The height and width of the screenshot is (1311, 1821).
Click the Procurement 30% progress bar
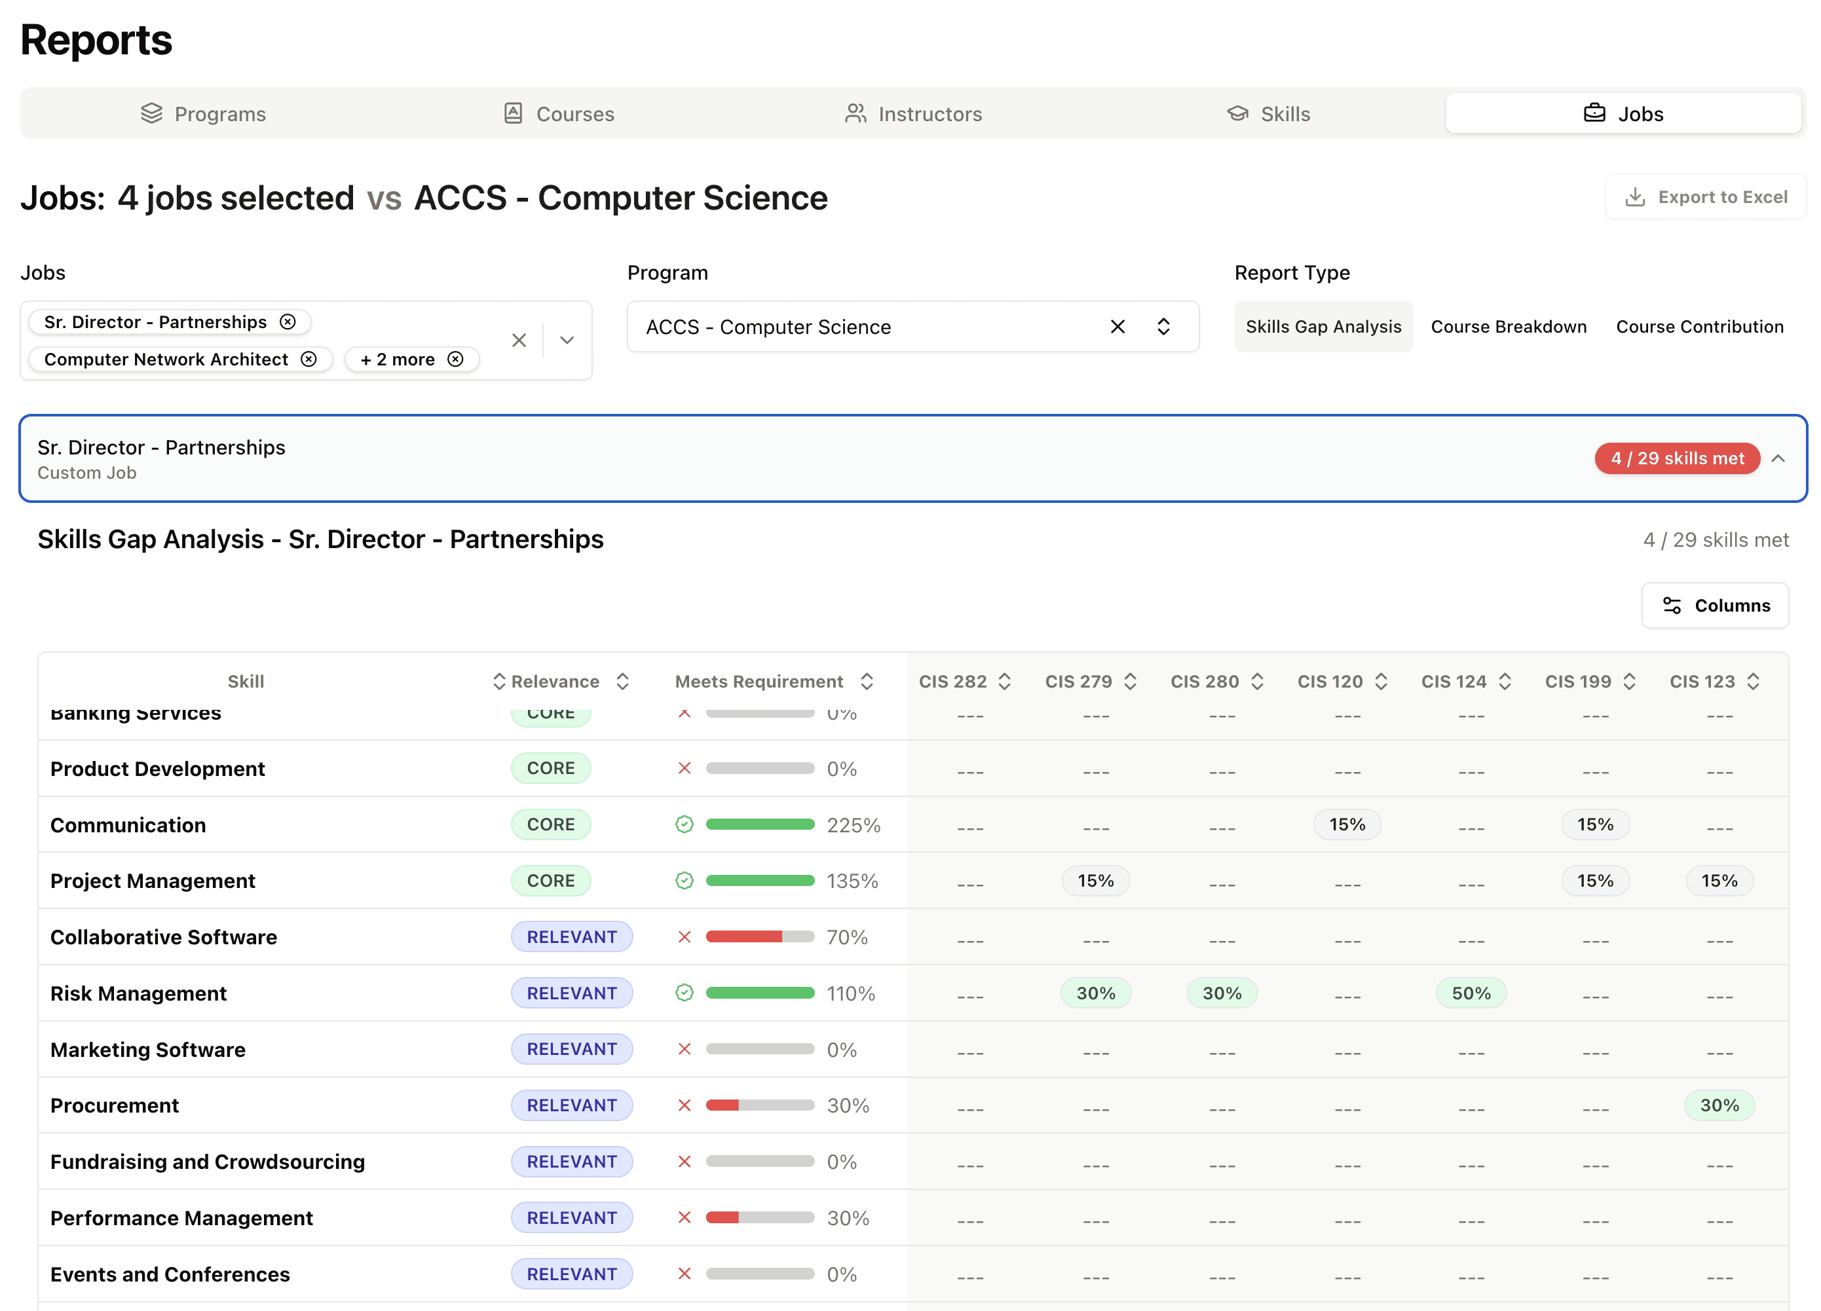[760, 1105]
